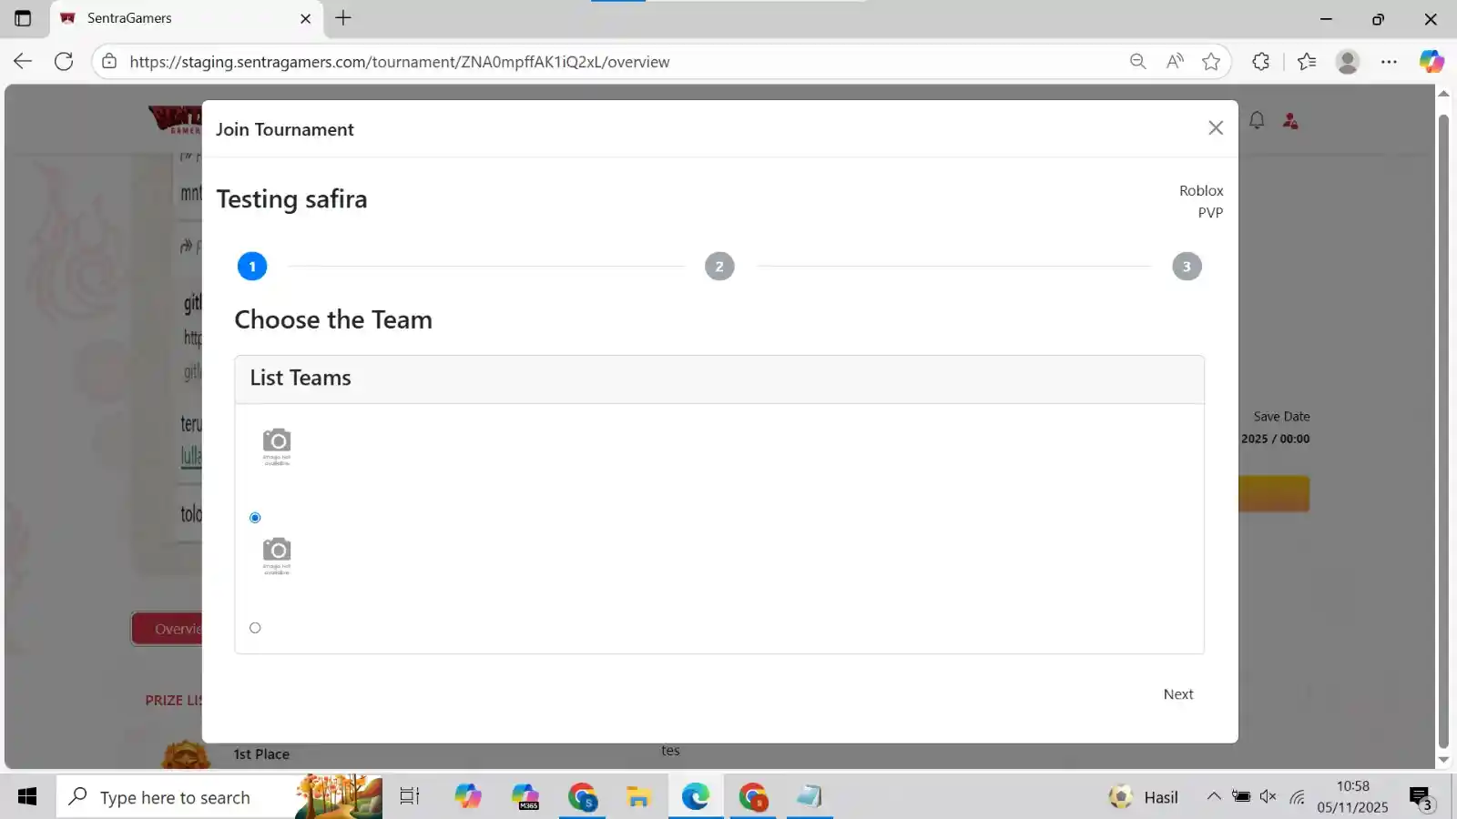
Task: Open a new browser tab
Action: pyautogui.click(x=343, y=18)
